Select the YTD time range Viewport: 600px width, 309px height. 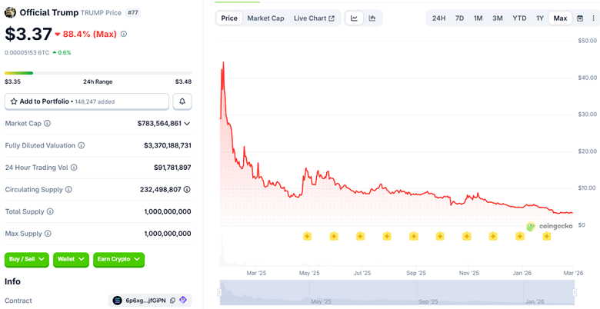coord(519,18)
